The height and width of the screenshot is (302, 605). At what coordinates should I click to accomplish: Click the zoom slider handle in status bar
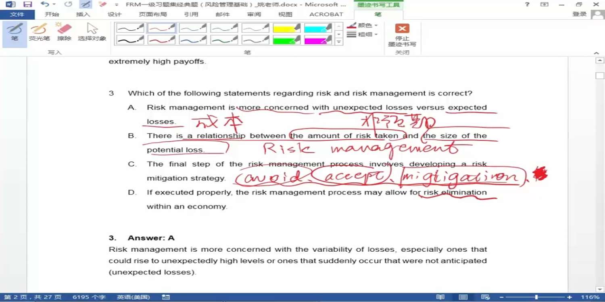pyautogui.click(x=536, y=297)
